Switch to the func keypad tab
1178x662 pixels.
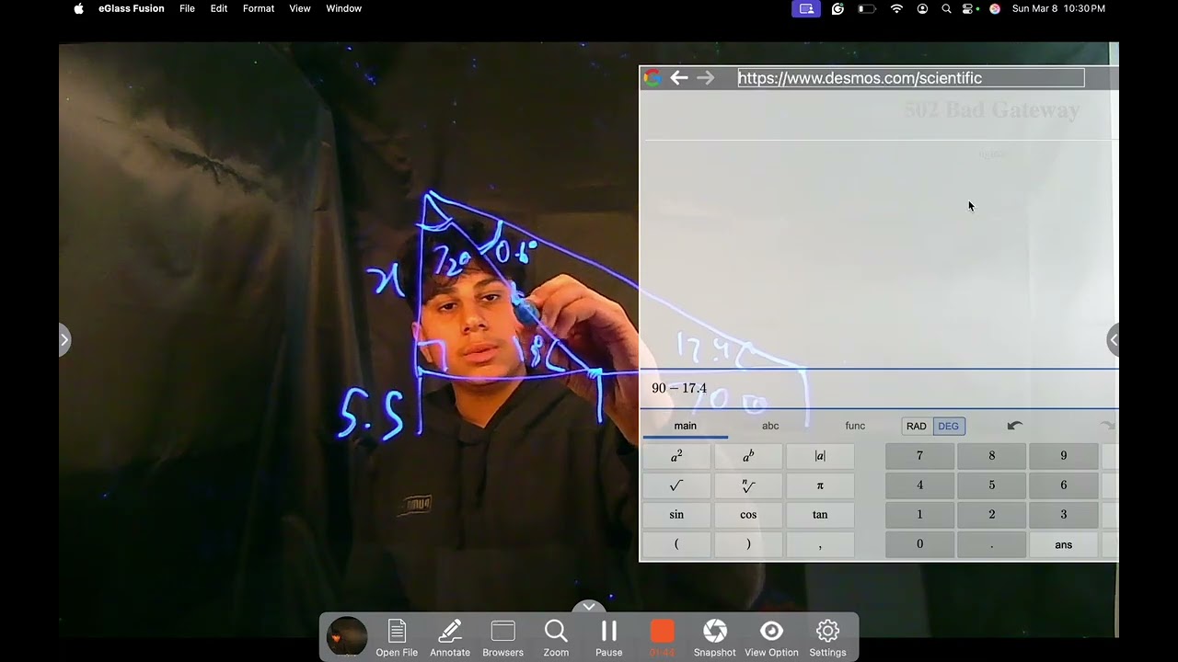pyautogui.click(x=855, y=426)
